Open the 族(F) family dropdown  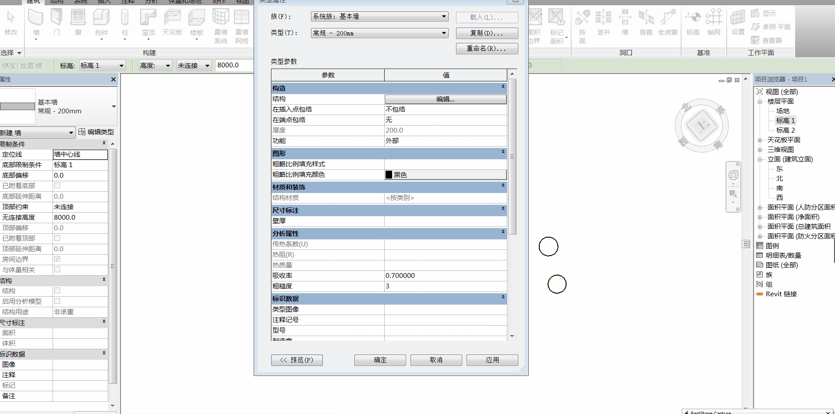tap(379, 17)
